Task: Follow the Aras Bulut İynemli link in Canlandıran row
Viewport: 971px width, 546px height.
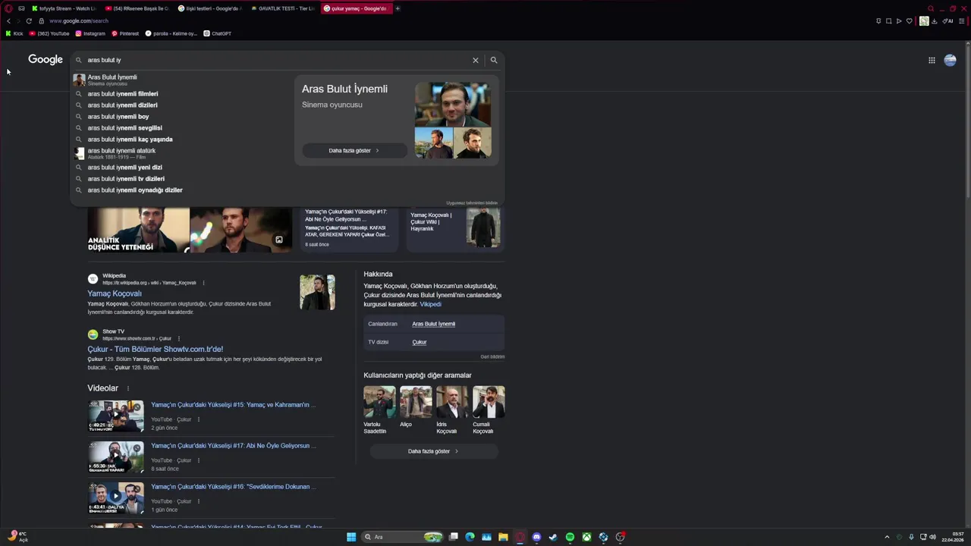Action: [434, 324]
